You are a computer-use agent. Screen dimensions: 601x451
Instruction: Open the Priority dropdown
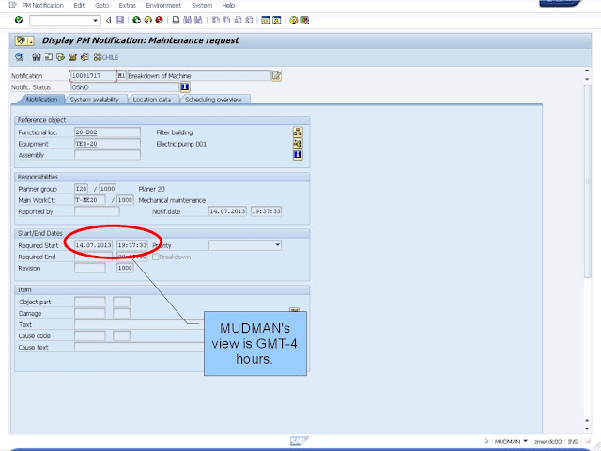coord(278,245)
